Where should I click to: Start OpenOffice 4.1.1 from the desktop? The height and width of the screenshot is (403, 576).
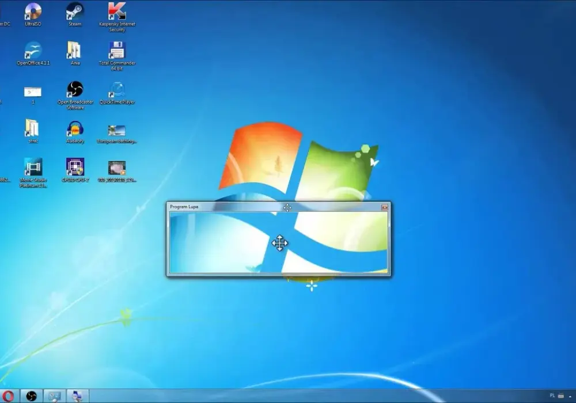pyautogui.click(x=33, y=53)
